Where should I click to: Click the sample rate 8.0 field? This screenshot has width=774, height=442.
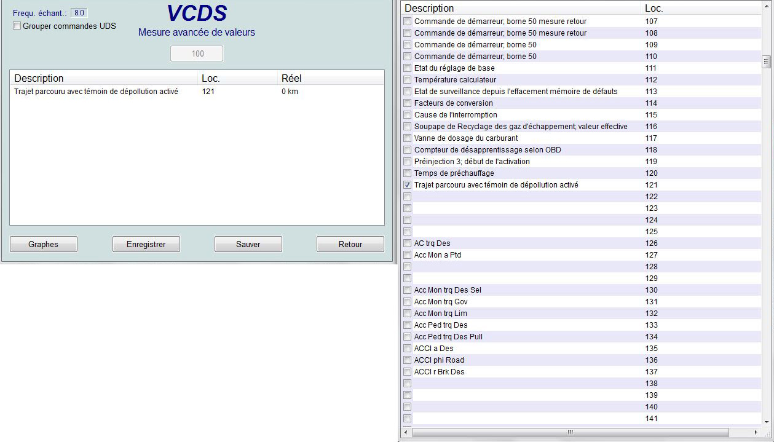(x=79, y=13)
